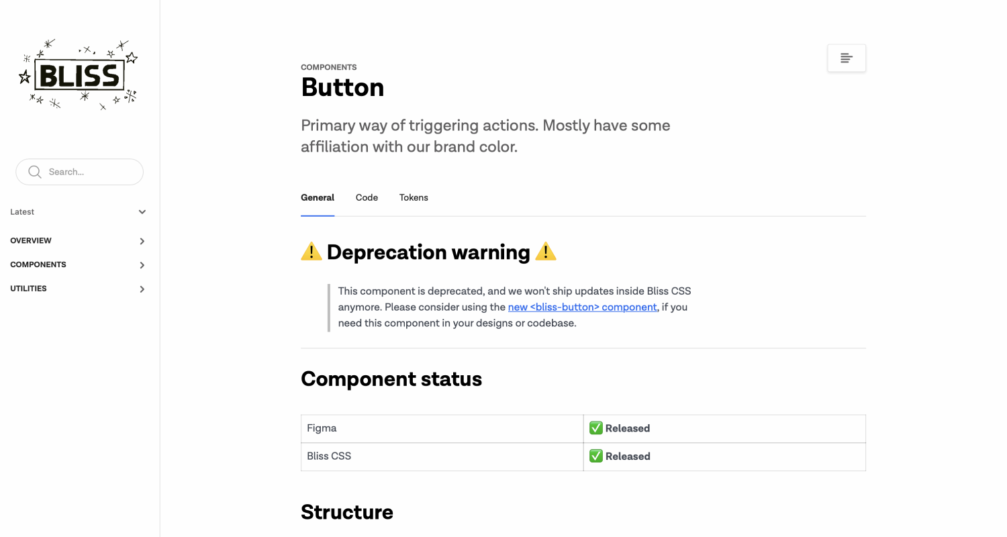
Task: Click warning icon after Deprecation warning heading
Action: 546,252
